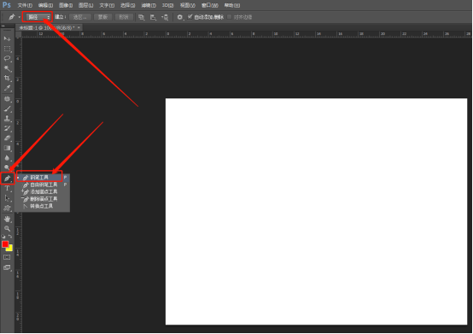473x334 pixels.
Task: Select the Rectangular Marquee tool
Action: [7, 49]
